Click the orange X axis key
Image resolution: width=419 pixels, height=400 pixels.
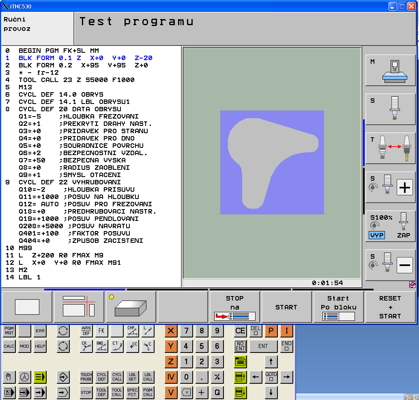click(x=171, y=331)
